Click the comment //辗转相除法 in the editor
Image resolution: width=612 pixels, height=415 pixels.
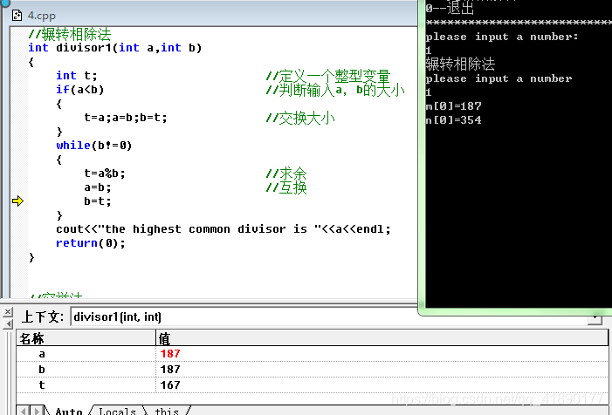point(70,34)
